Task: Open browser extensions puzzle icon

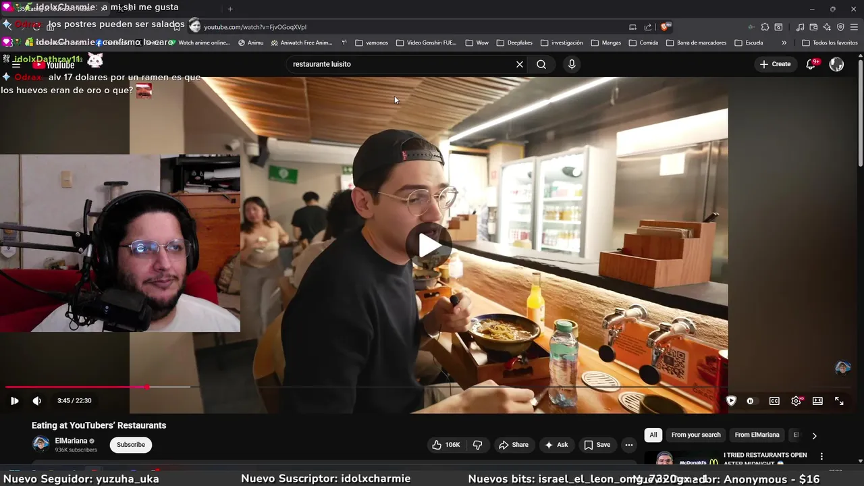Action: (765, 27)
